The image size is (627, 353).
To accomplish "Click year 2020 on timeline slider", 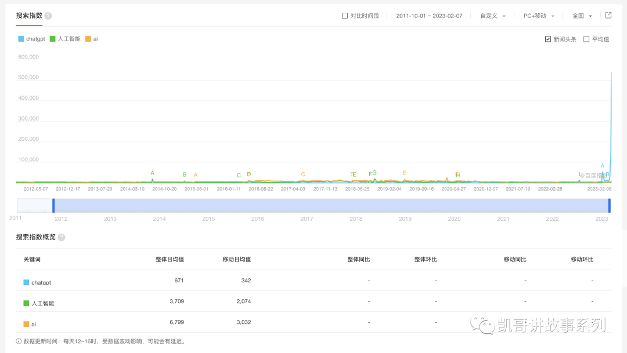I will pos(454,219).
